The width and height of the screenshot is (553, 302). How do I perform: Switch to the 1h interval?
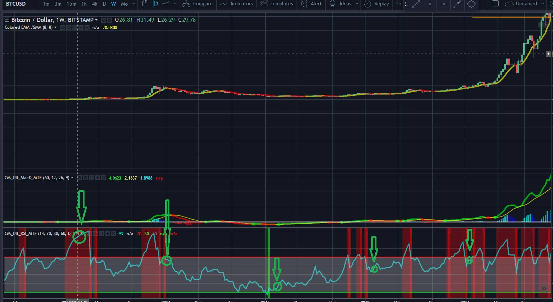(x=84, y=4)
